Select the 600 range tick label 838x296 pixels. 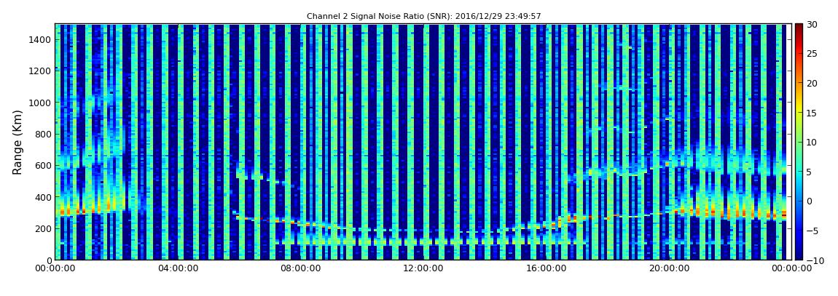(43, 165)
